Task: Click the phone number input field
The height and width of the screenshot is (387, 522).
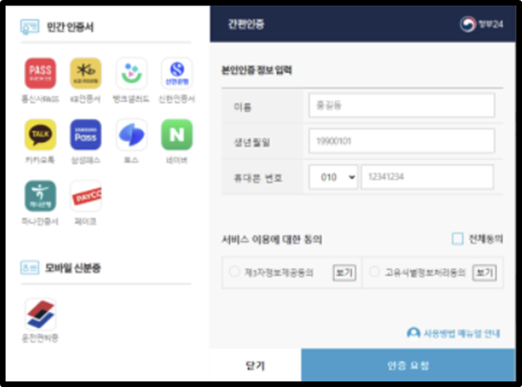Action: pyautogui.click(x=427, y=177)
